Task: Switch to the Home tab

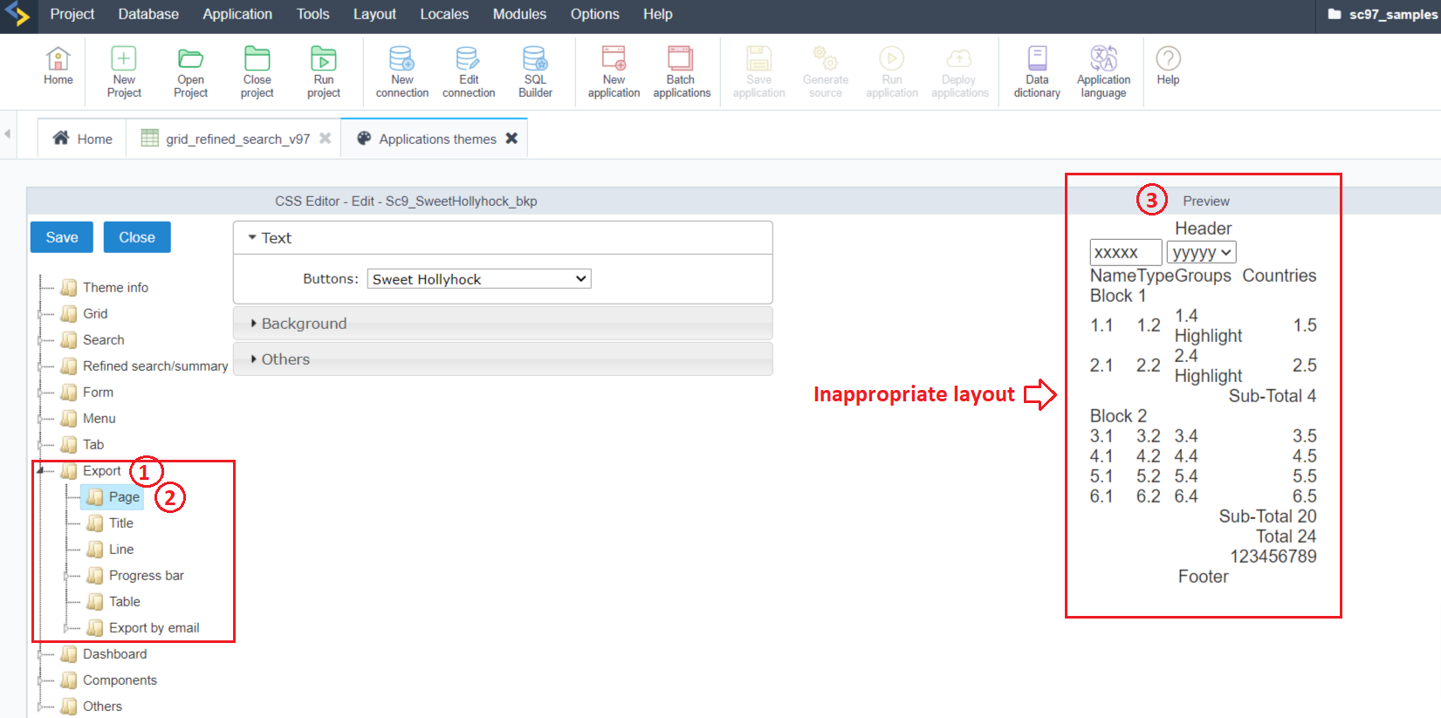Action: [x=82, y=139]
